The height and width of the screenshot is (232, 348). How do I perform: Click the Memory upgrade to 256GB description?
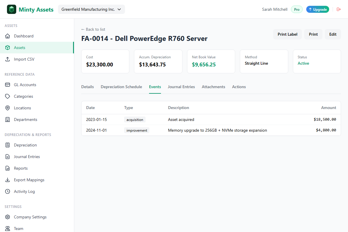217,130
